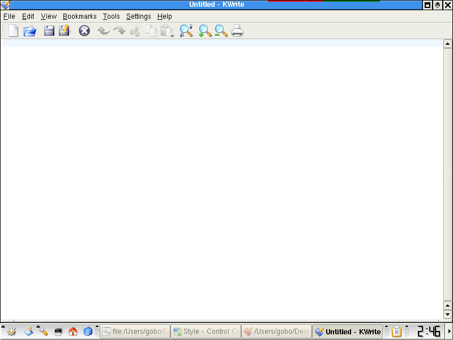Click into the first text line of editor

[223, 43]
